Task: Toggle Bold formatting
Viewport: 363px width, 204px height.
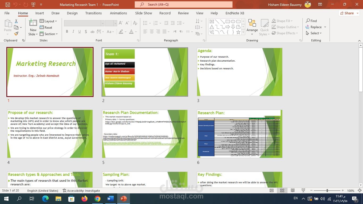Action: [x=67, y=32]
